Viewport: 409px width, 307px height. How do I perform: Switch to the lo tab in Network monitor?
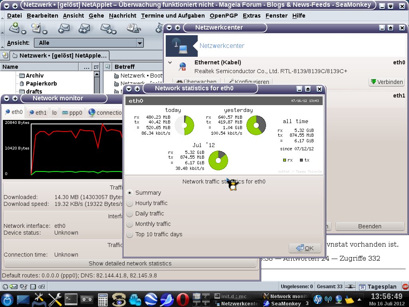click(x=54, y=113)
